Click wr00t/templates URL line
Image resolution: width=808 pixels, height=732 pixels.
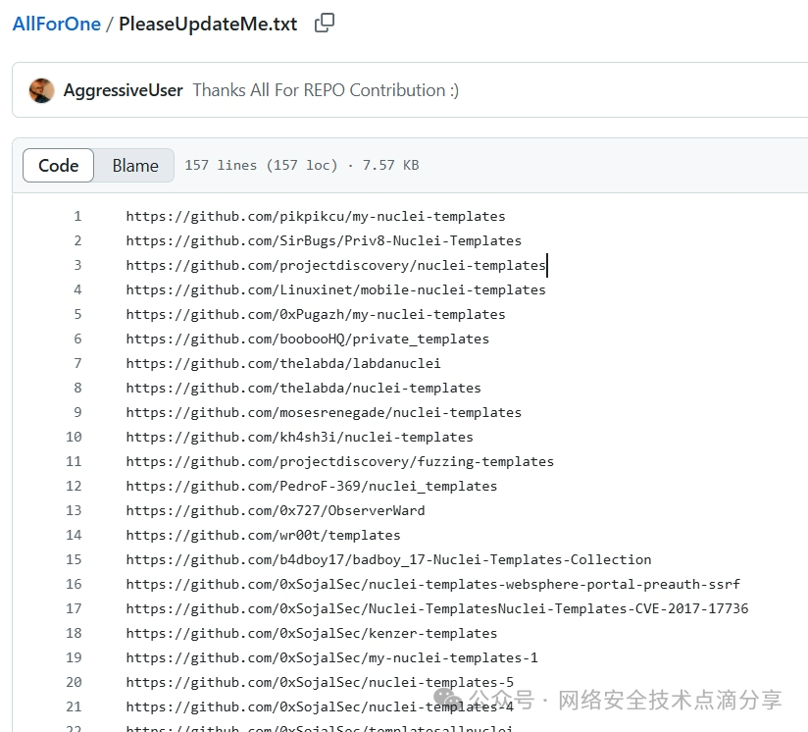(263, 535)
